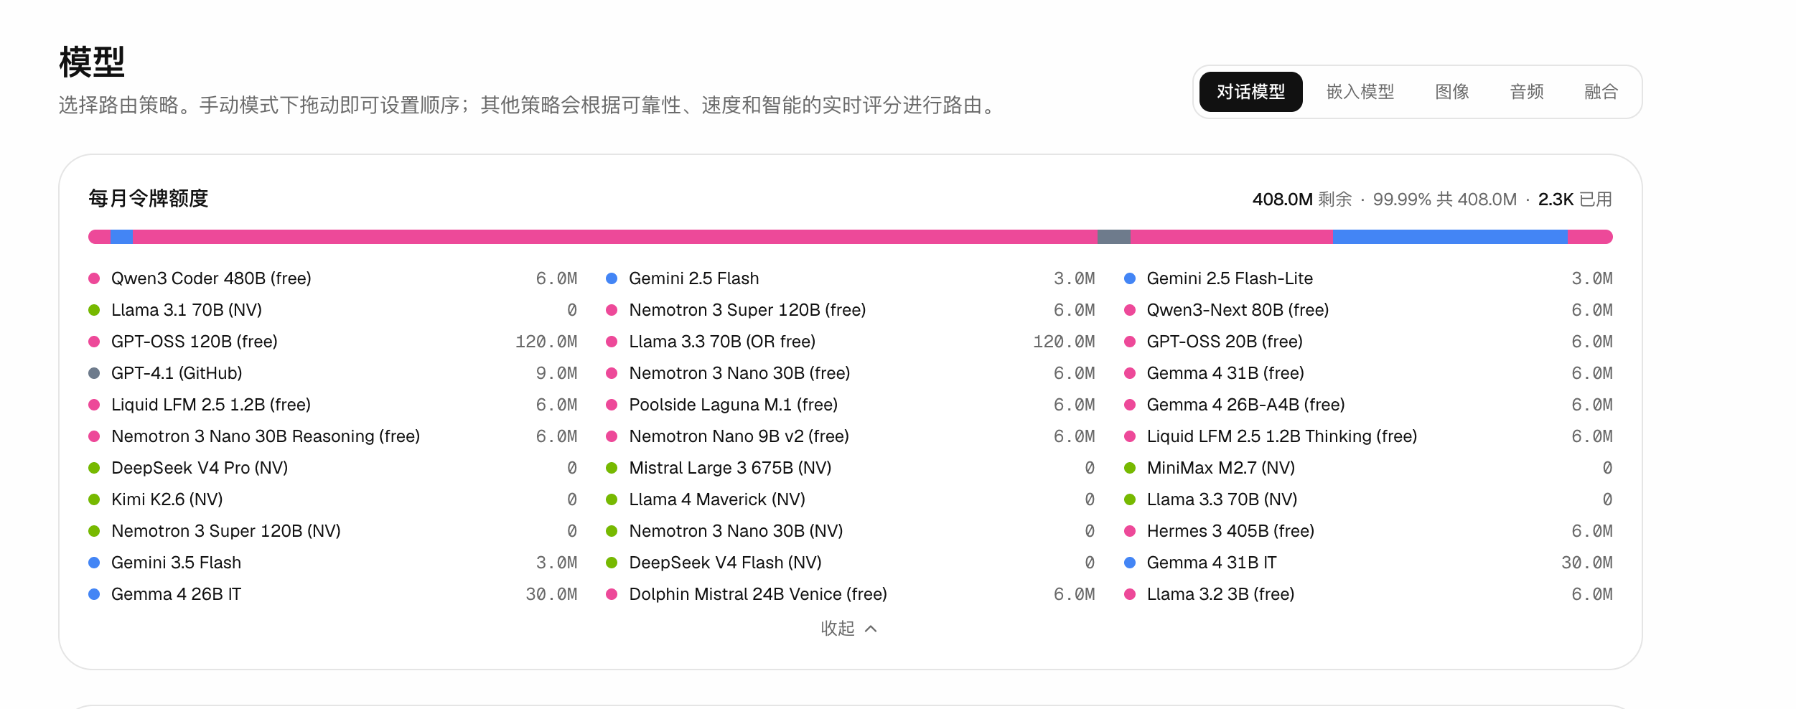This screenshot has width=1796, height=709.
Task: Select the Nemotron 3 Nano 30B (free) label
Action: (739, 373)
